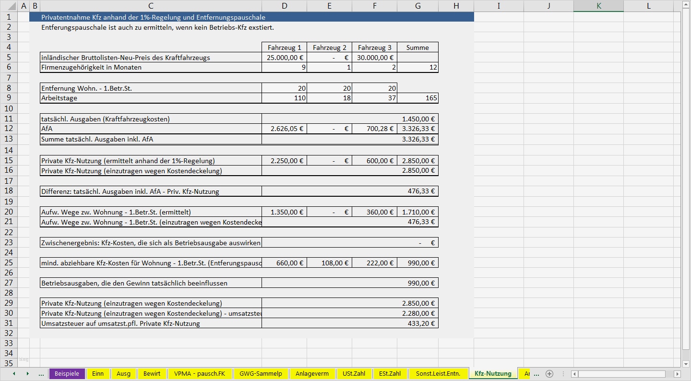691x381 pixels.
Task: Click the select-all corner above row 1
Action: point(8,6)
